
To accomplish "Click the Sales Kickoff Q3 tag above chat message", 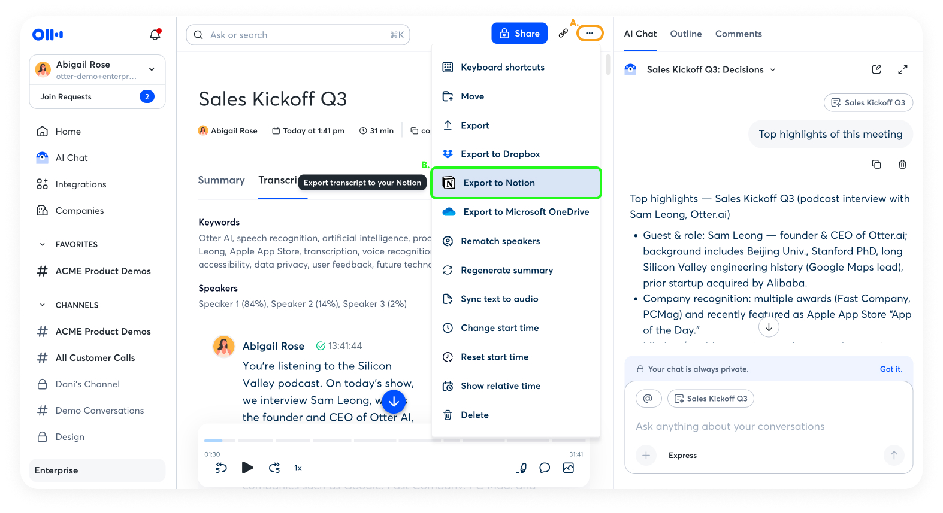I will coord(869,102).
